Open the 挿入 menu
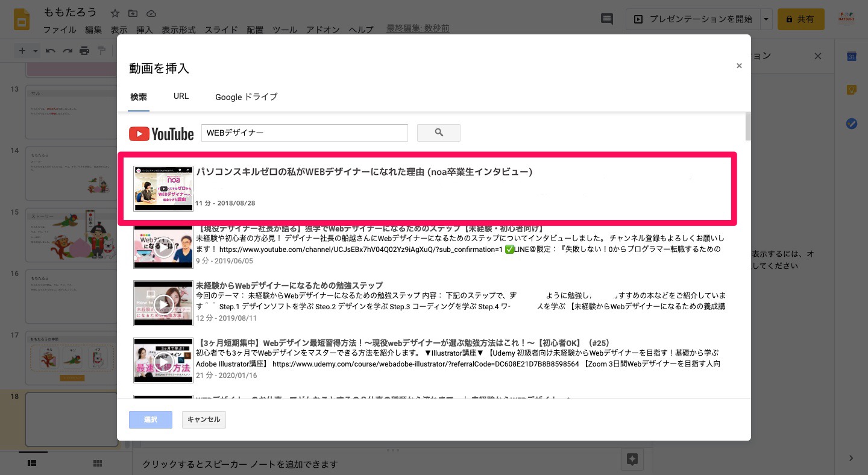The image size is (868, 475). 145,30
